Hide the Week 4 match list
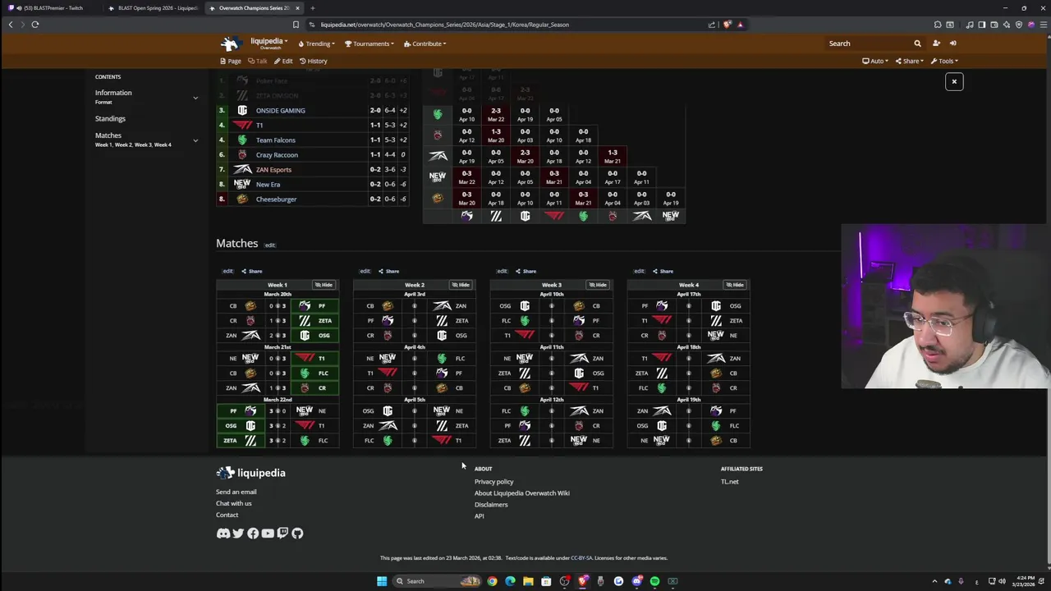This screenshot has height=591, width=1051. (x=735, y=285)
